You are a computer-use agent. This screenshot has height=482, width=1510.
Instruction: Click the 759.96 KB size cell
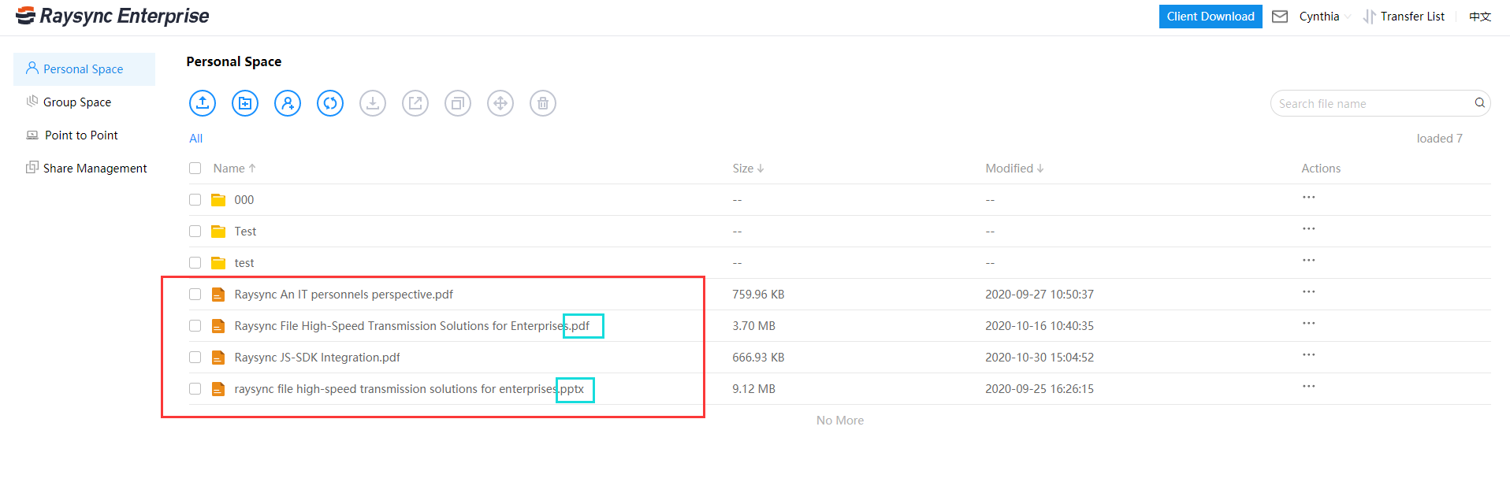pos(758,295)
